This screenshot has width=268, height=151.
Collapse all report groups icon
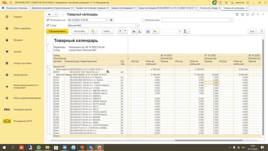pos(125,31)
